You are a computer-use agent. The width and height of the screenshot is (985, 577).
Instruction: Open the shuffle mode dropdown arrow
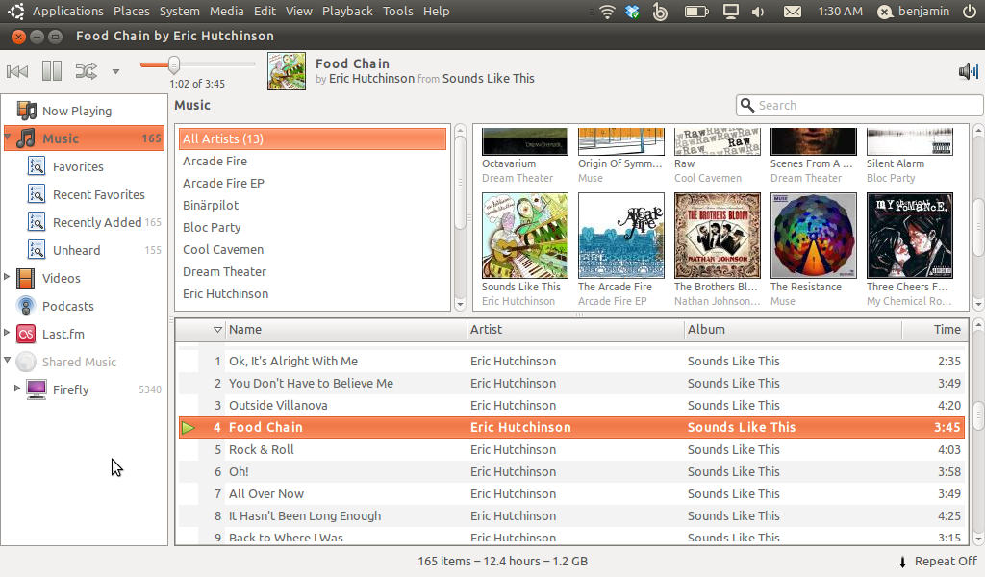coord(115,71)
